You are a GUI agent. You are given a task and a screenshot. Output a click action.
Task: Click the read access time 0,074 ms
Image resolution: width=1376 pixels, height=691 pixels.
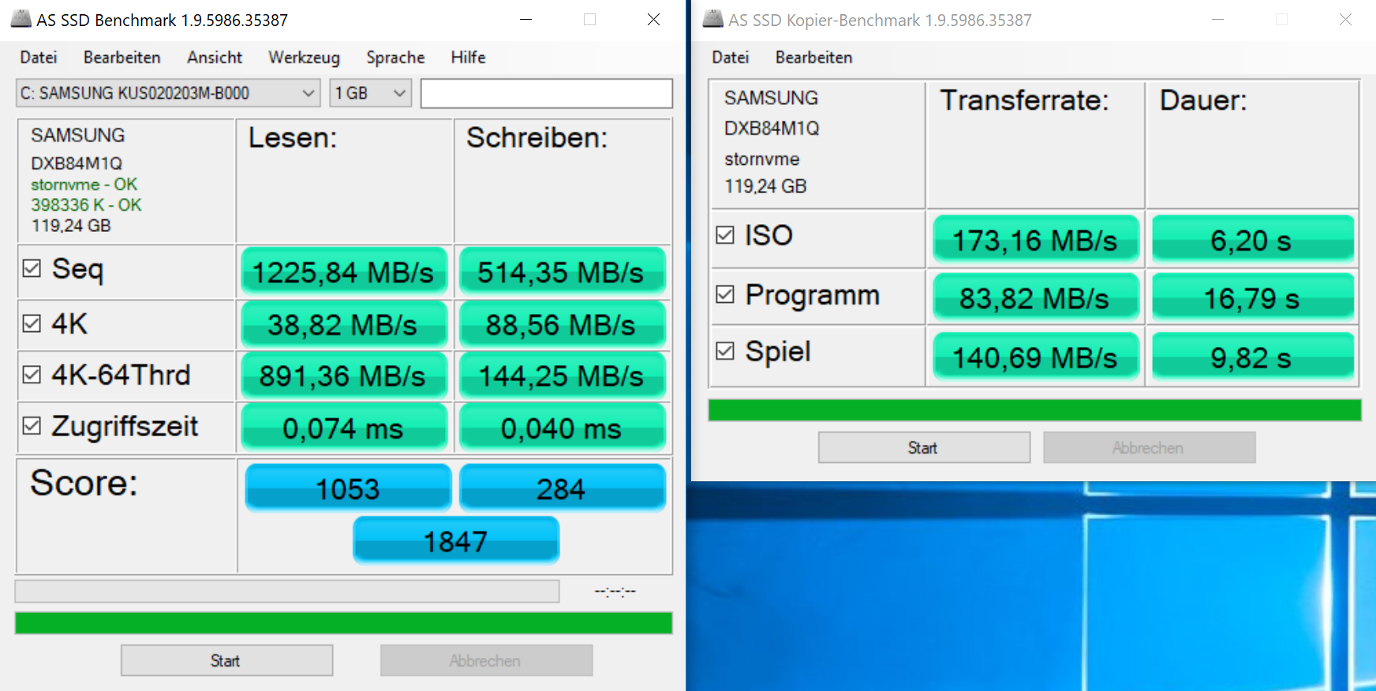click(x=344, y=428)
